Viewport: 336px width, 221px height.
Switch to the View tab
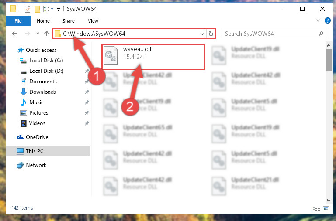point(93,21)
